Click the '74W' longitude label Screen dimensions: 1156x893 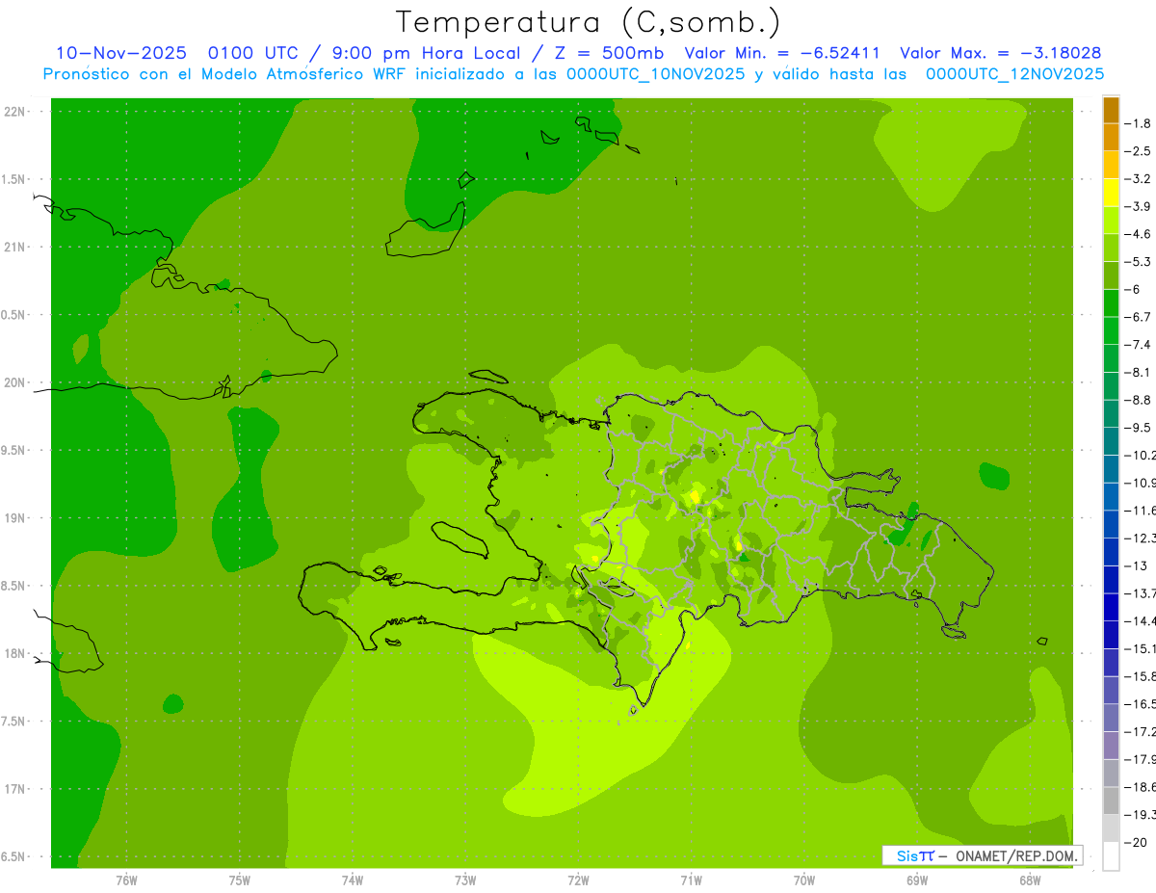tap(353, 880)
